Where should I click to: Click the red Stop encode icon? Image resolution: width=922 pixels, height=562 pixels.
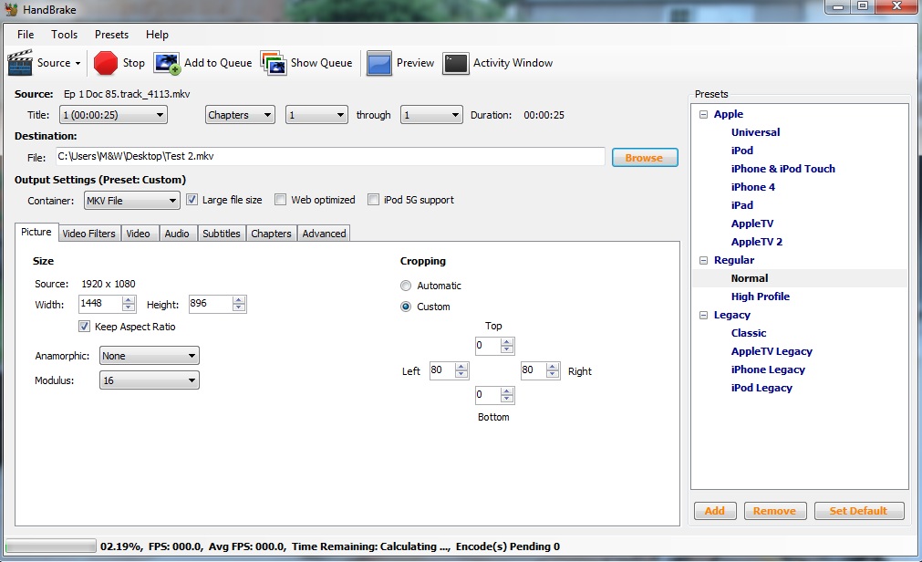click(x=105, y=63)
